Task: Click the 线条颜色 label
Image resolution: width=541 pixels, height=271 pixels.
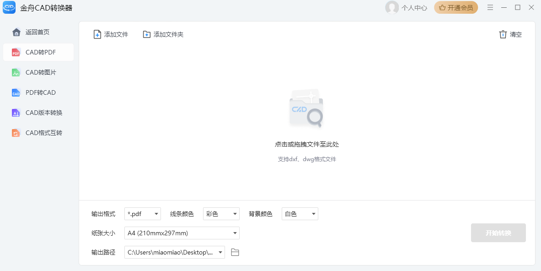Action: 182,214
